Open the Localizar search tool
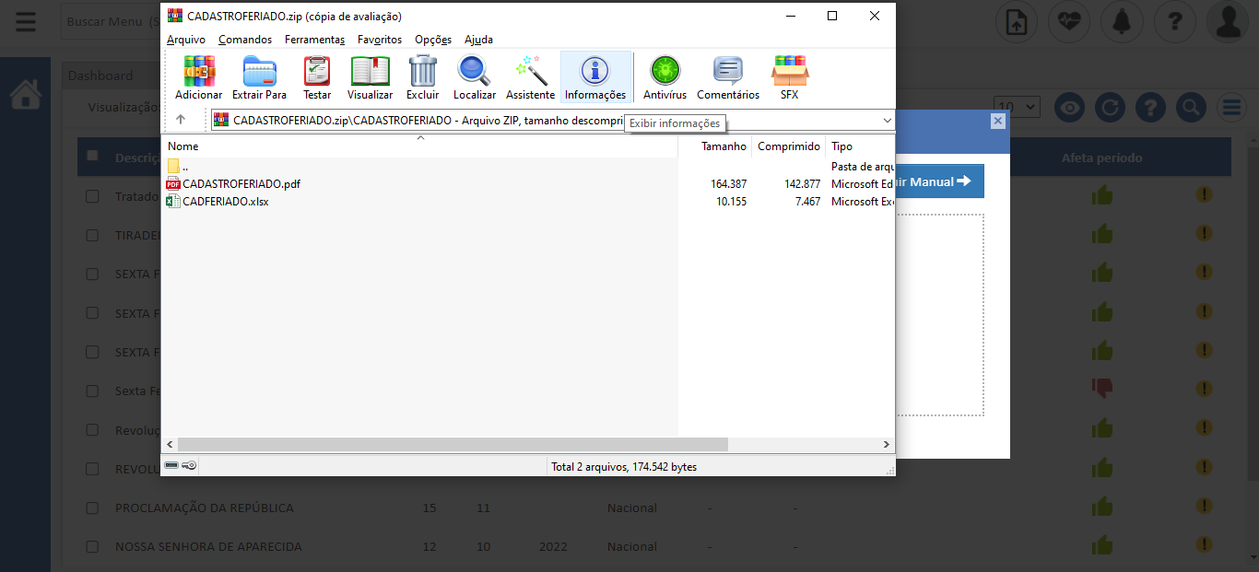 coord(474,77)
